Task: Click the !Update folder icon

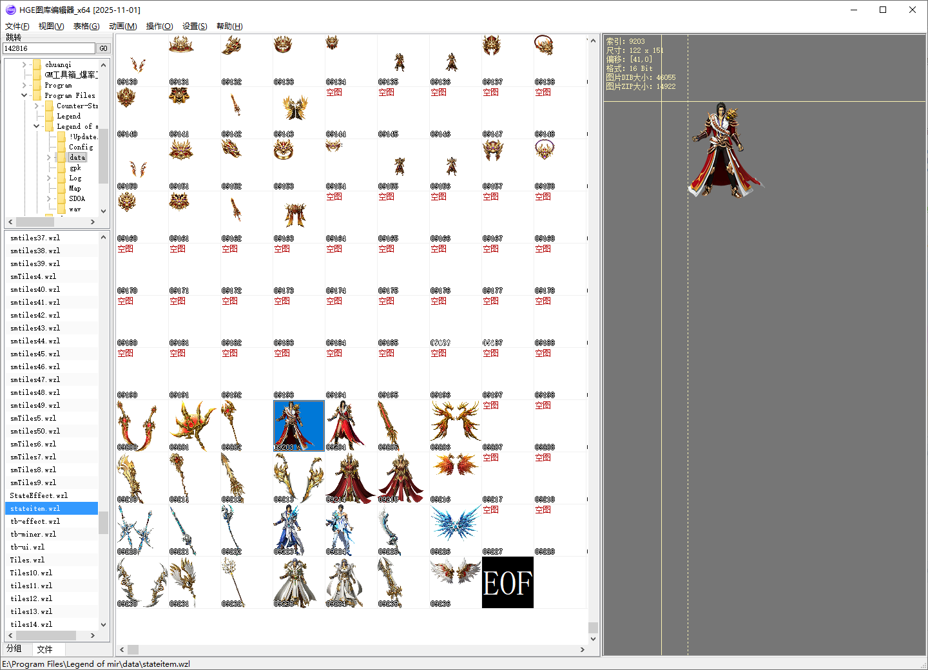Action: click(x=61, y=137)
